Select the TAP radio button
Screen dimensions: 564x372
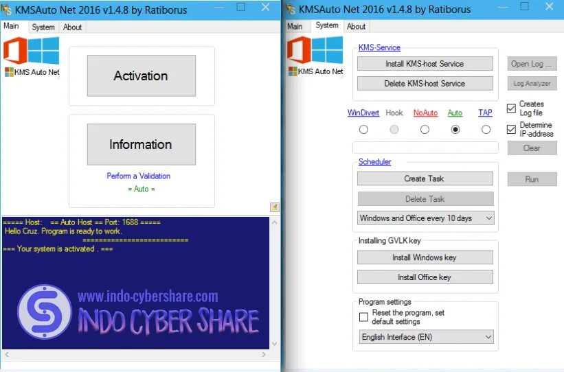coord(486,130)
